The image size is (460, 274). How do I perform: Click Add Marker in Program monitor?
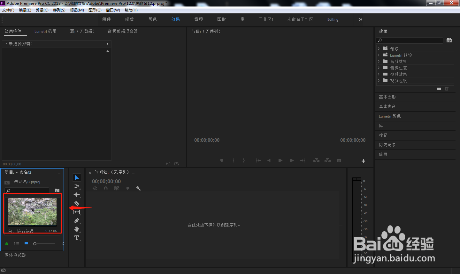coord(222,161)
